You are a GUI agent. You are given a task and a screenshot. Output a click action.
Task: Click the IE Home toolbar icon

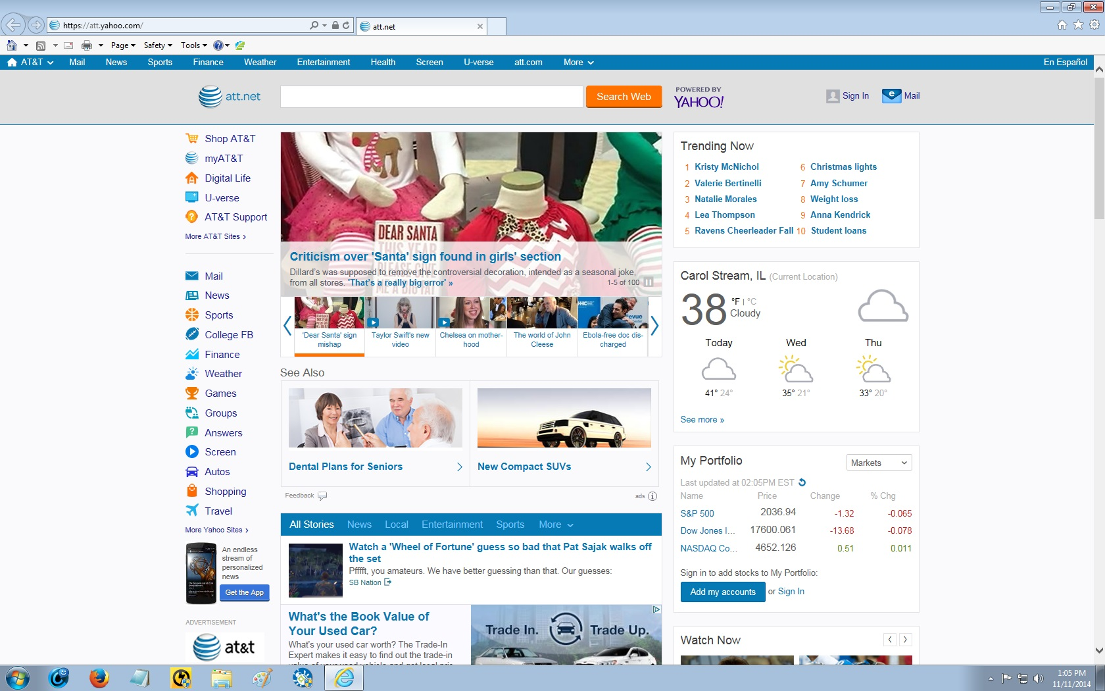12,45
